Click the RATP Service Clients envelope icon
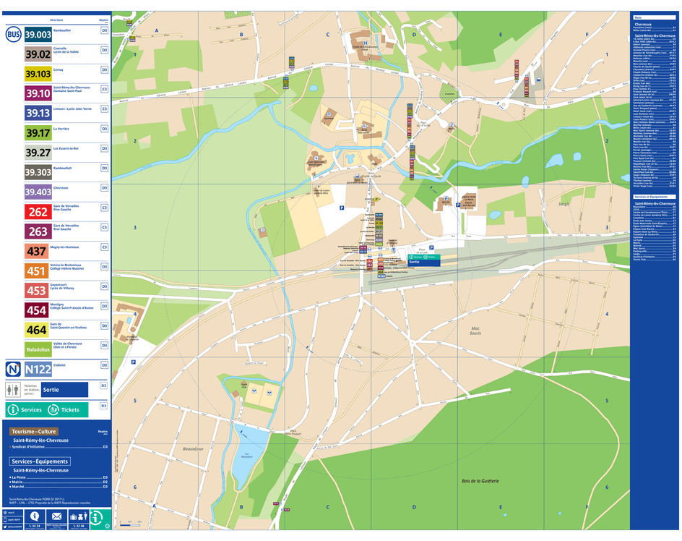This screenshot has height=541, width=682. pyautogui.click(x=57, y=516)
